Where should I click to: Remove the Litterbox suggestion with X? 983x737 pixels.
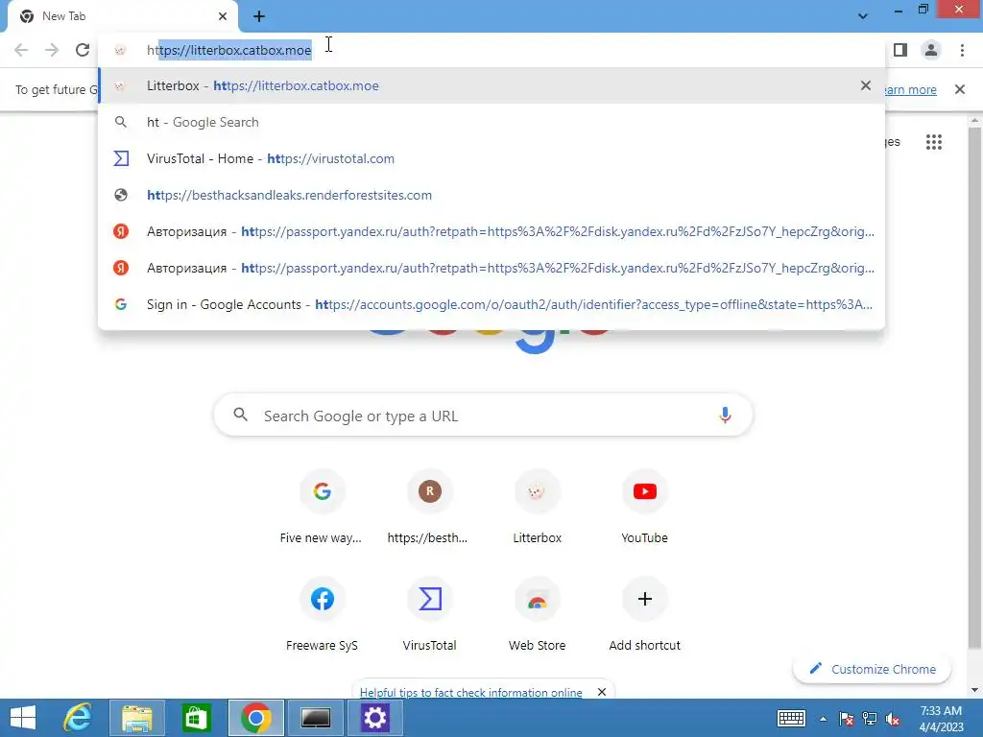point(865,85)
